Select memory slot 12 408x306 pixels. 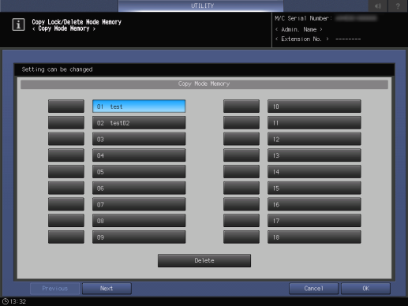coord(314,139)
